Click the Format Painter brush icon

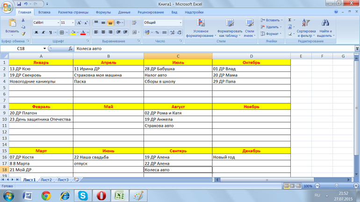pos(23,34)
